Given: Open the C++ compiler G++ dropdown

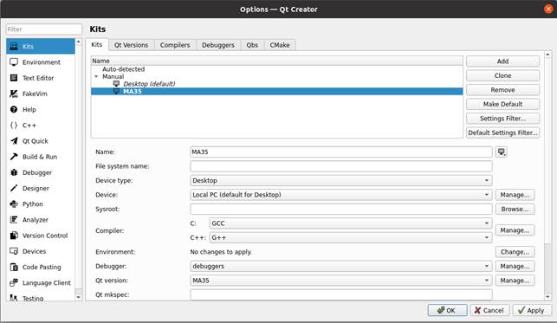Looking at the screenshot, I should [351, 237].
